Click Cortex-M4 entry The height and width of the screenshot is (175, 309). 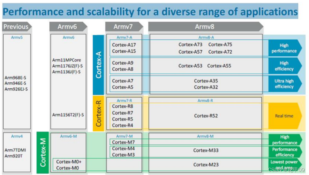tap(123, 149)
